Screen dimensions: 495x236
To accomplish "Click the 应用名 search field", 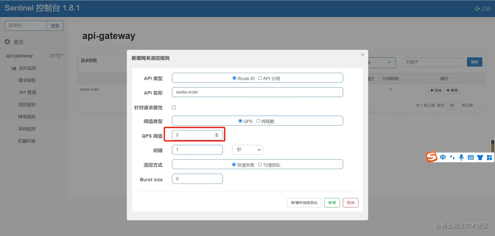I will 26,26.
